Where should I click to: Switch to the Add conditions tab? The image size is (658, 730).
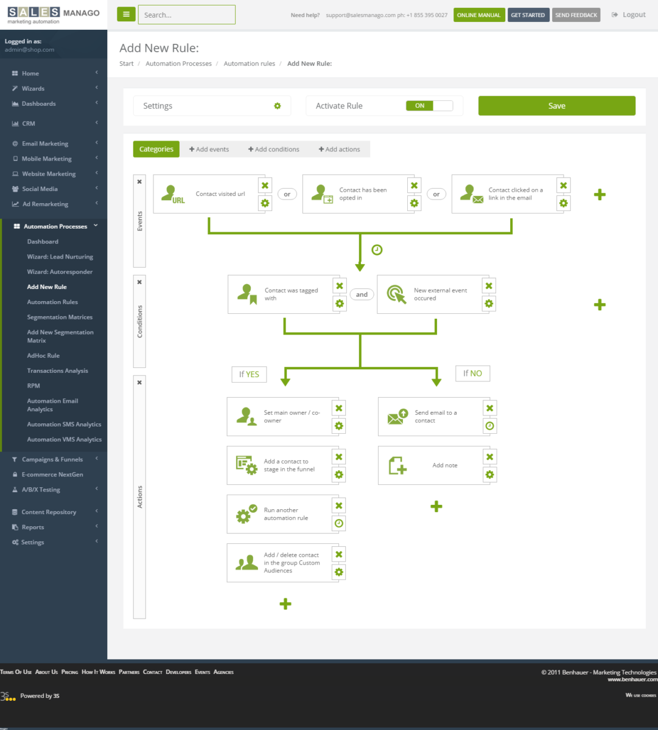tap(274, 149)
